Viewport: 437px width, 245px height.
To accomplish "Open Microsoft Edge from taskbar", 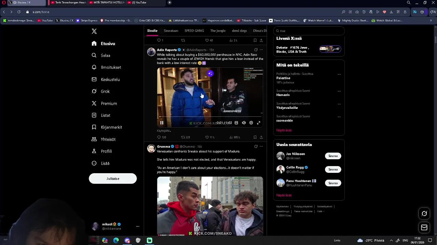I will [116, 241].
